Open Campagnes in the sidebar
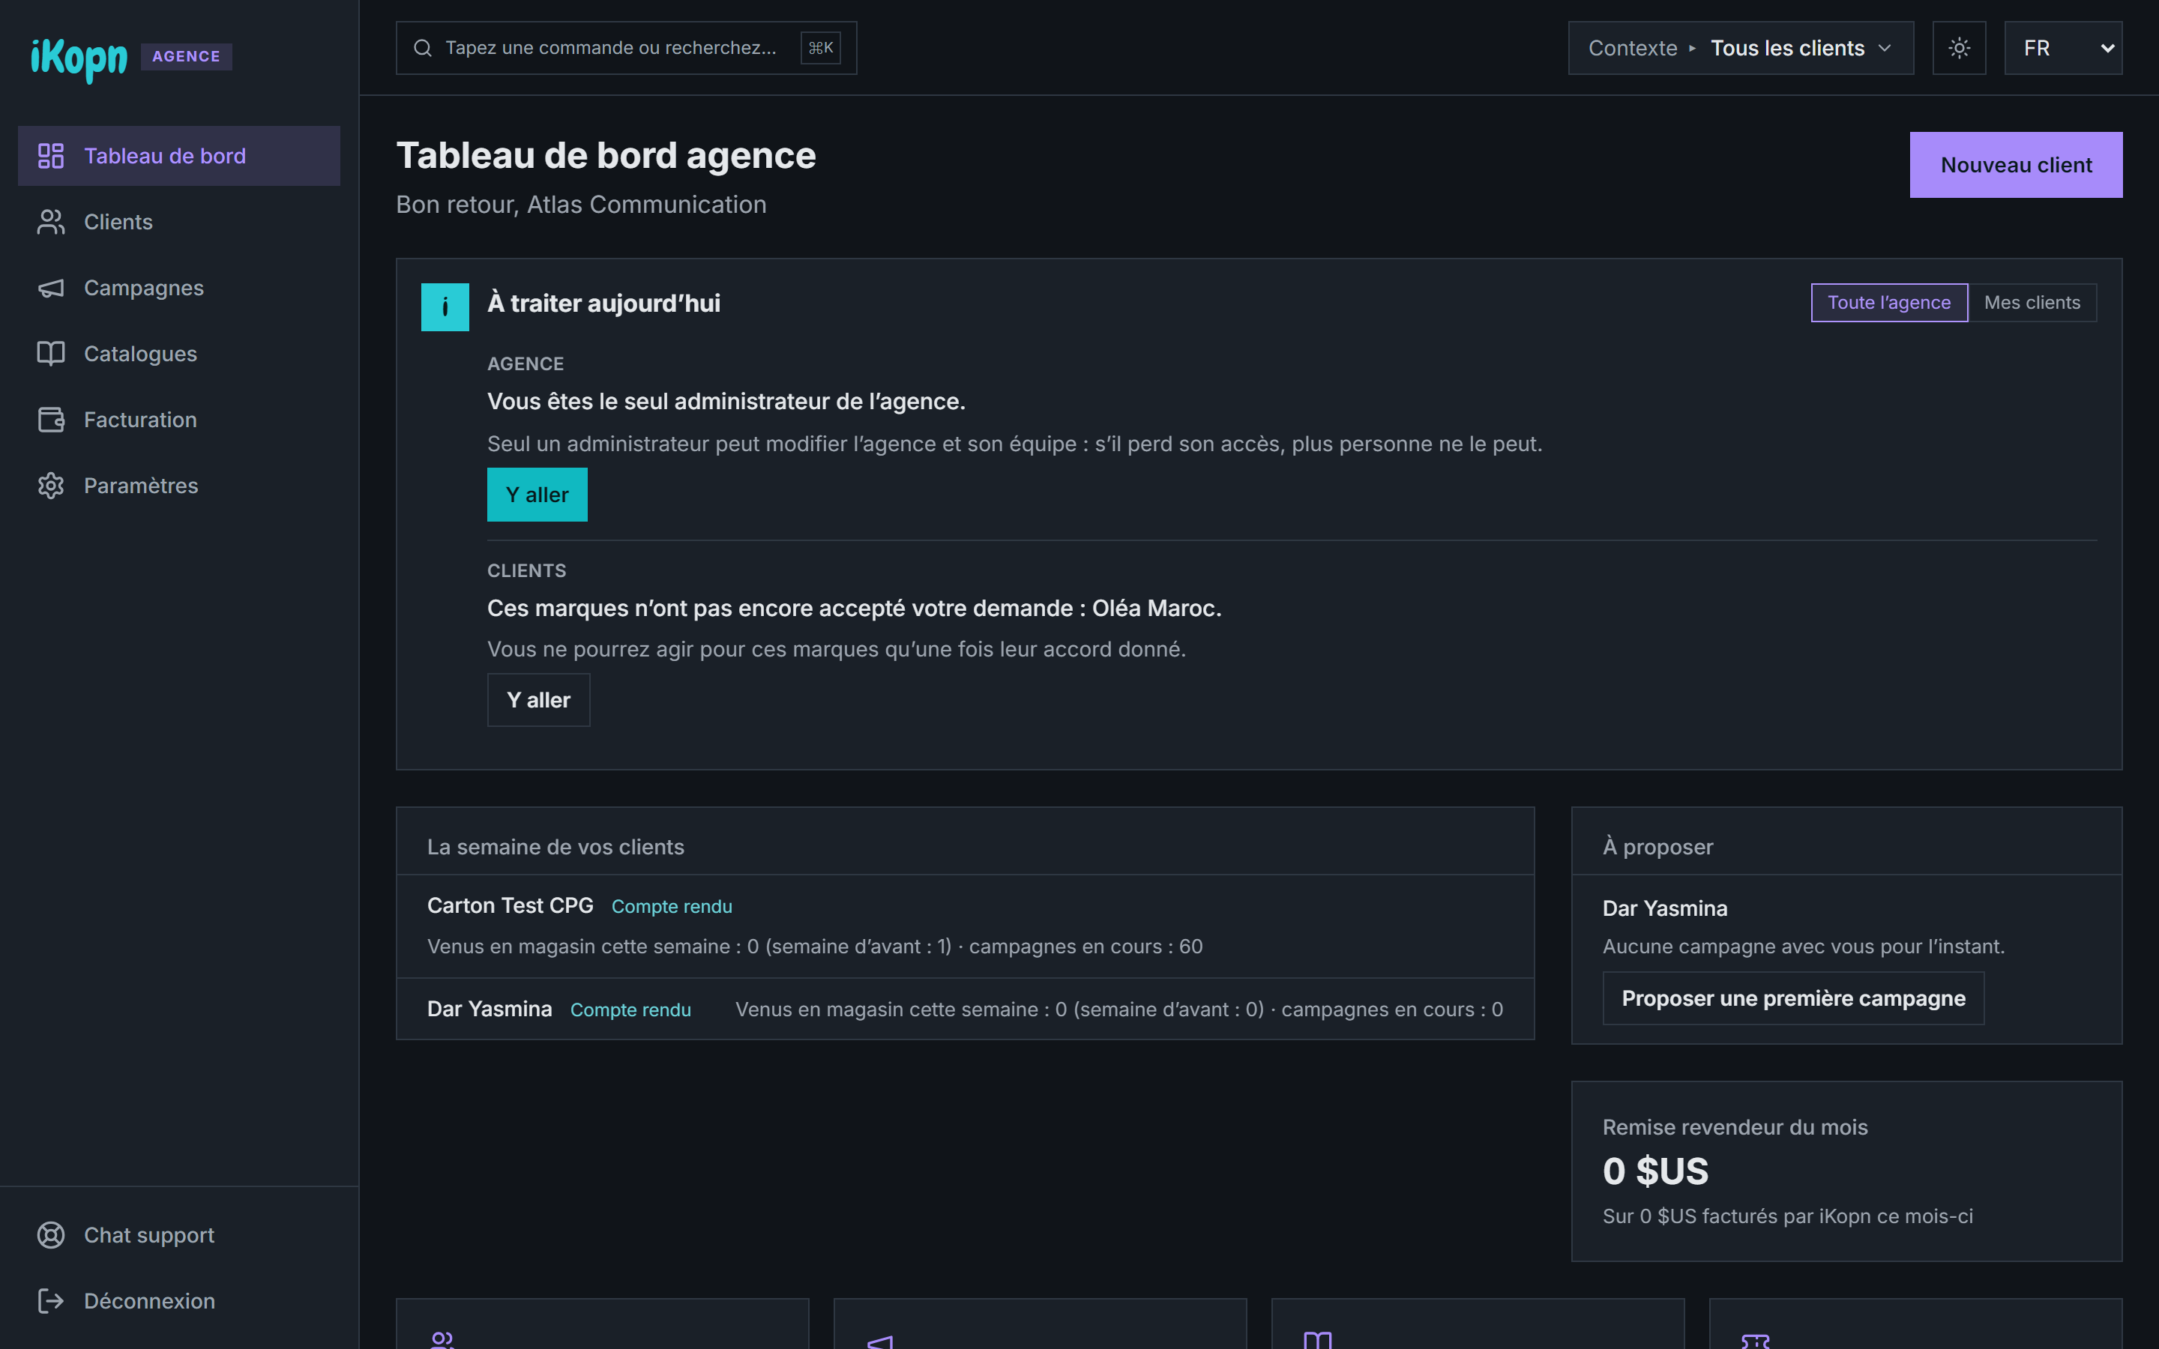This screenshot has height=1349, width=2159. pos(179,289)
